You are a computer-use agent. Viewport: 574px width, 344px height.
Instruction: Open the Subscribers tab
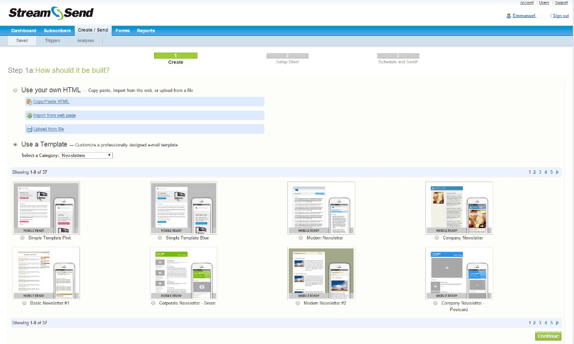(57, 30)
